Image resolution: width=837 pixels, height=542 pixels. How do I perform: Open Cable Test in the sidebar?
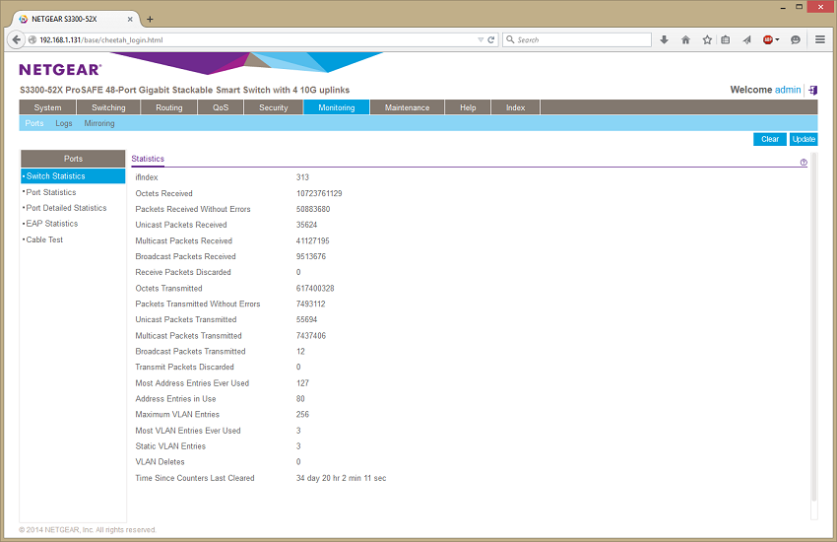click(x=44, y=239)
